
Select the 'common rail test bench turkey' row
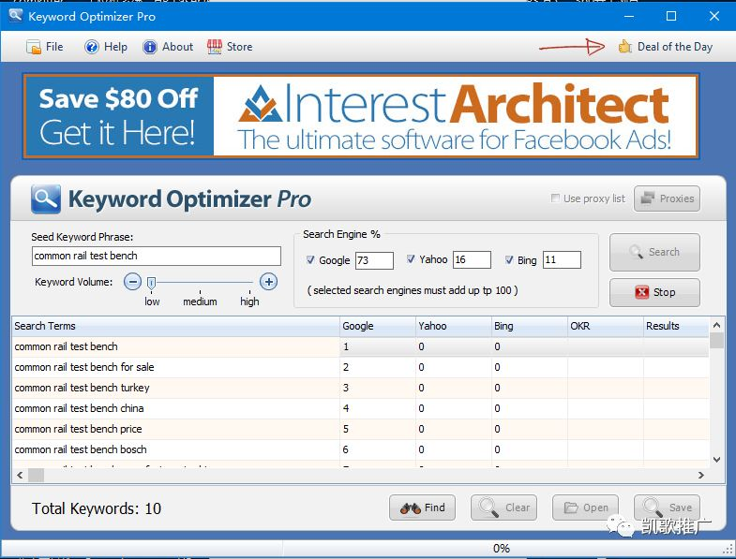[x=174, y=388]
